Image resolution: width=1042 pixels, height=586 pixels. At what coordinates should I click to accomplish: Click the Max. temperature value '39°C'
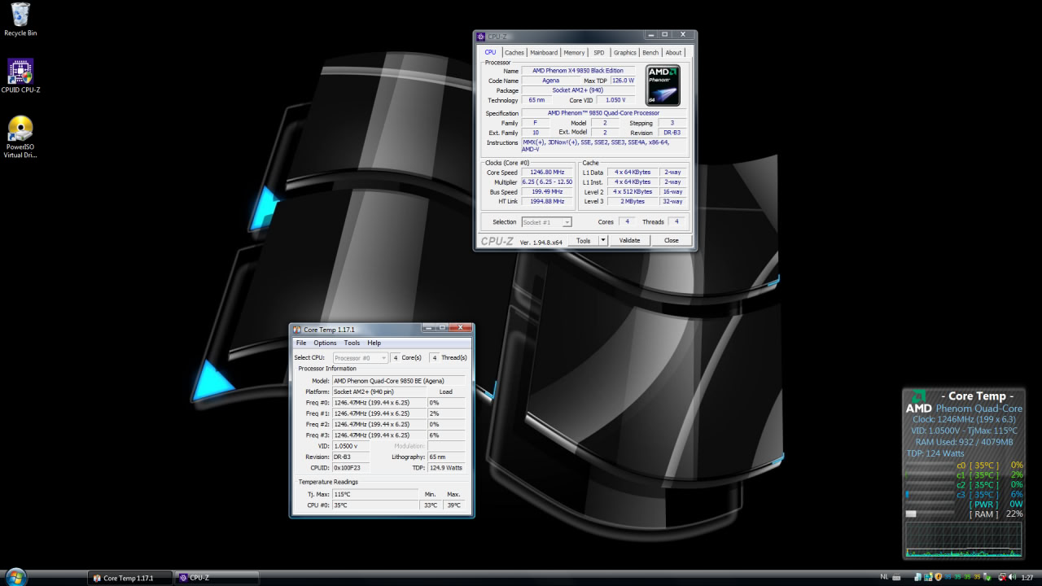pyautogui.click(x=453, y=505)
